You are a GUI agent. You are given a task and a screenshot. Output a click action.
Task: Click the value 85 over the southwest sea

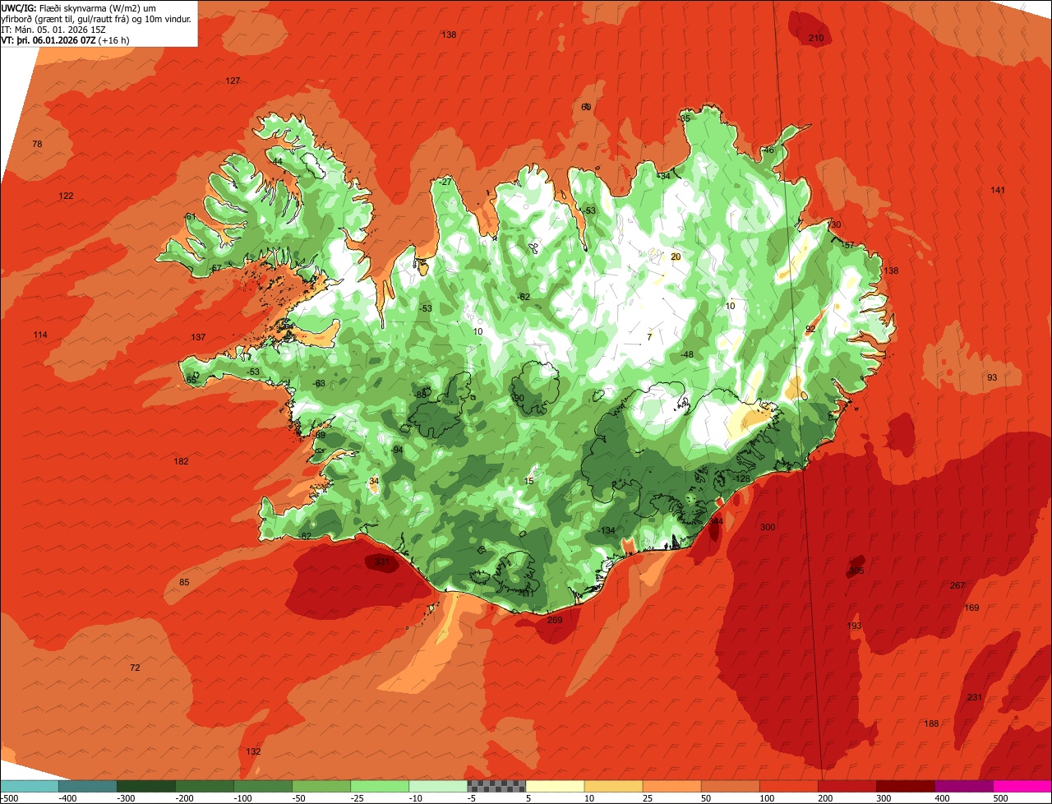coord(184,582)
